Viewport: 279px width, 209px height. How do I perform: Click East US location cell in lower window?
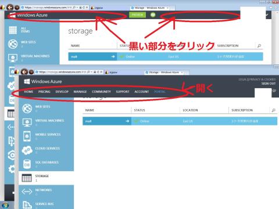click(188, 121)
